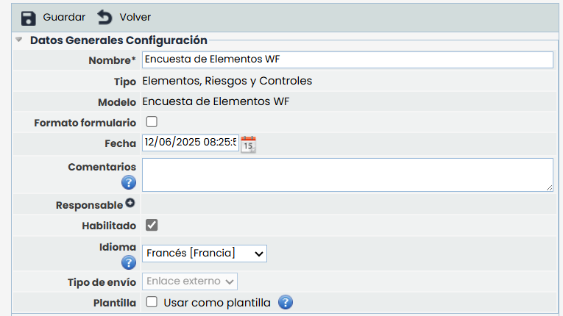Click the Comentarios help question icon

(129, 182)
